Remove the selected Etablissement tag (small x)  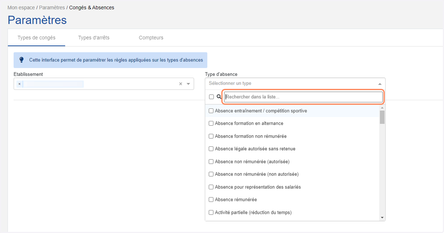point(19,84)
